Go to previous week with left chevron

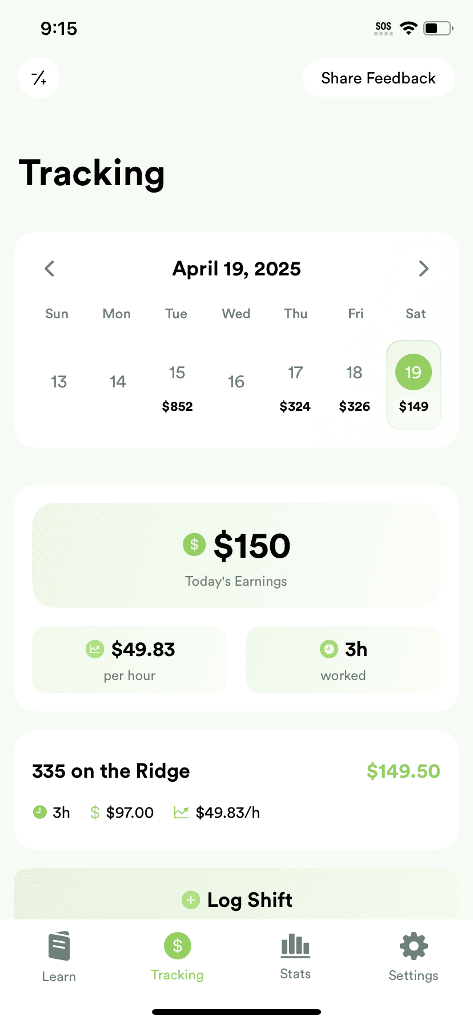[x=50, y=269]
